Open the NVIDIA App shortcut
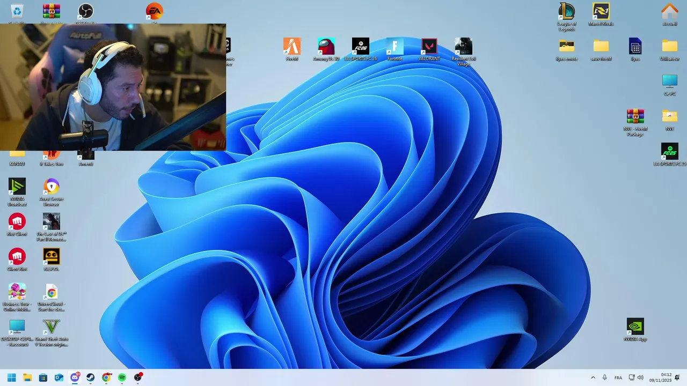687x386 pixels. 635,329
